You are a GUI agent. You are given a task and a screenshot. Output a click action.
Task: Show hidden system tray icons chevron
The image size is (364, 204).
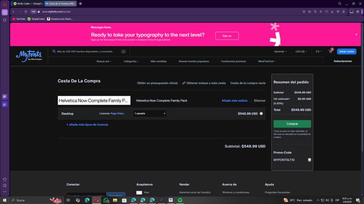point(318,200)
